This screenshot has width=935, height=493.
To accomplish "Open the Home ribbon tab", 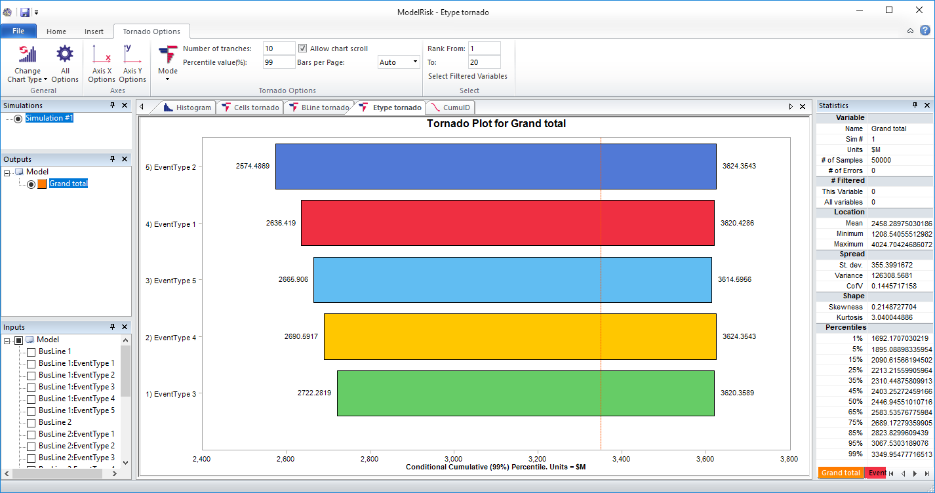I will pyautogui.click(x=56, y=31).
